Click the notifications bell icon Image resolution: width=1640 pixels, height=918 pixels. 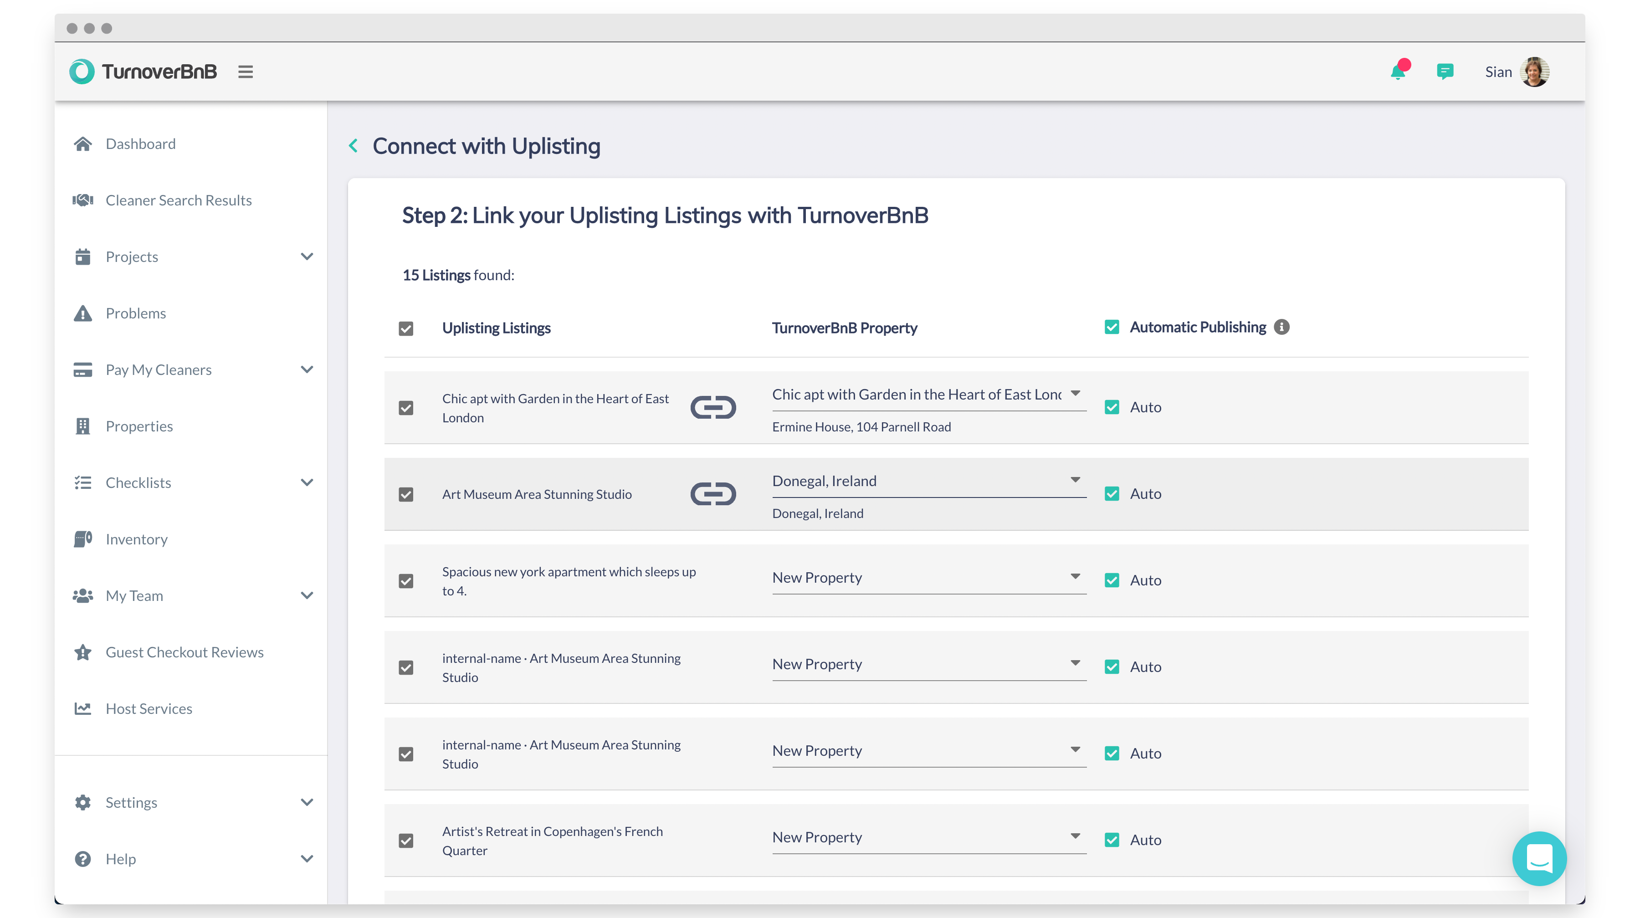click(1398, 72)
